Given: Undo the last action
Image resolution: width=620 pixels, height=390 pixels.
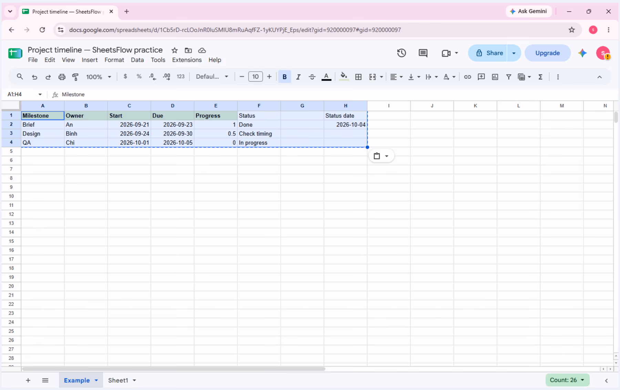Looking at the screenshot, I should pos(34,77).
